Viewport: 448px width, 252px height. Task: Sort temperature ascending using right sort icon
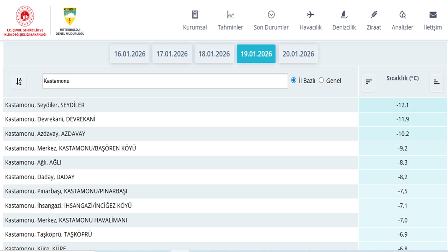pos(436,82)
